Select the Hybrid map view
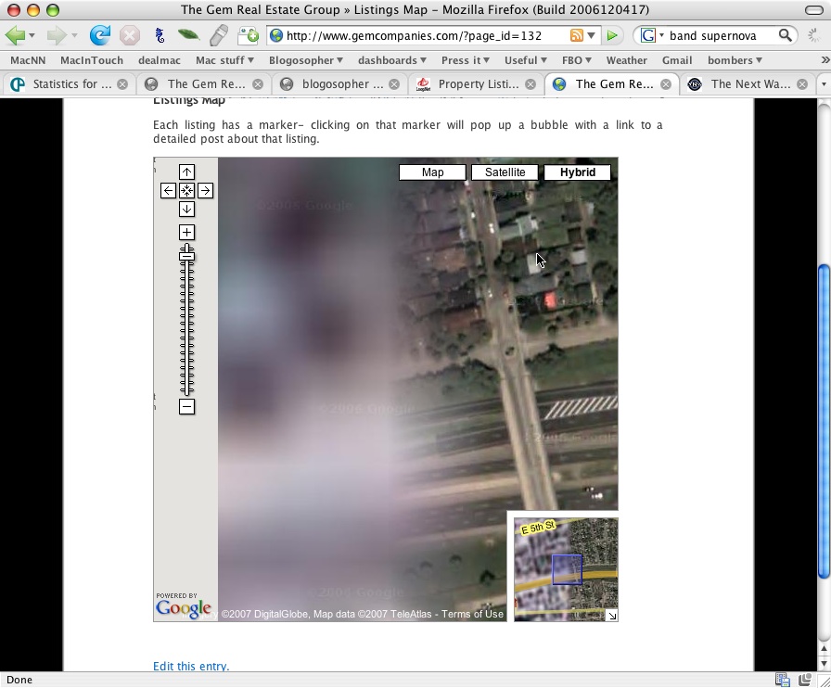831x688 pixels. pos(577,172)
